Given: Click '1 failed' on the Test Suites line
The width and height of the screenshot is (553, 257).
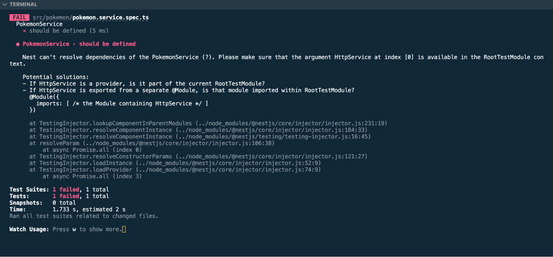Looking at the screenshot, I should pos(66,189).
